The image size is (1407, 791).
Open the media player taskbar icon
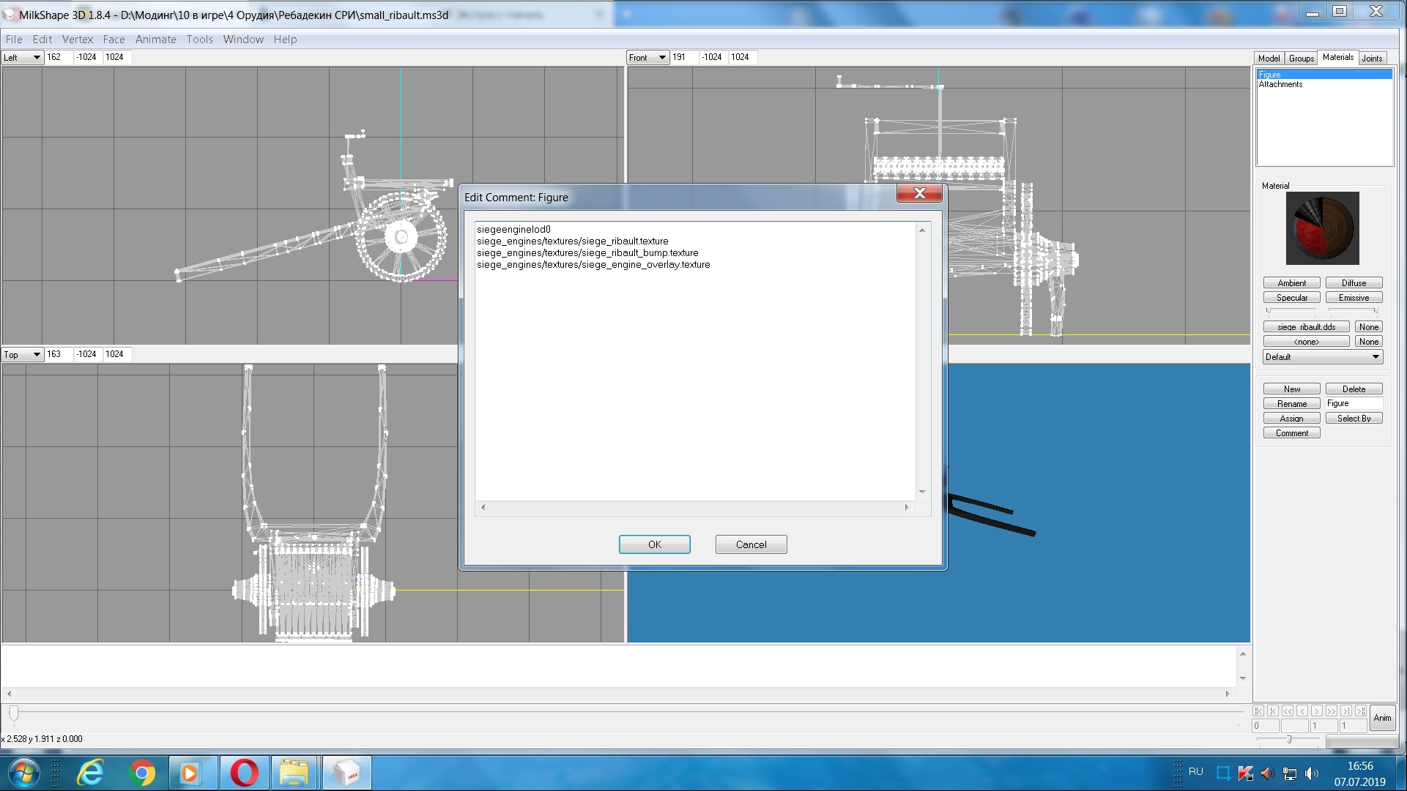pyautogui.click(x=189, y=773)
